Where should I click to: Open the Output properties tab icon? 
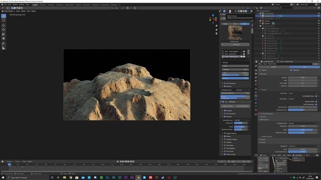[x=256, y=74]
